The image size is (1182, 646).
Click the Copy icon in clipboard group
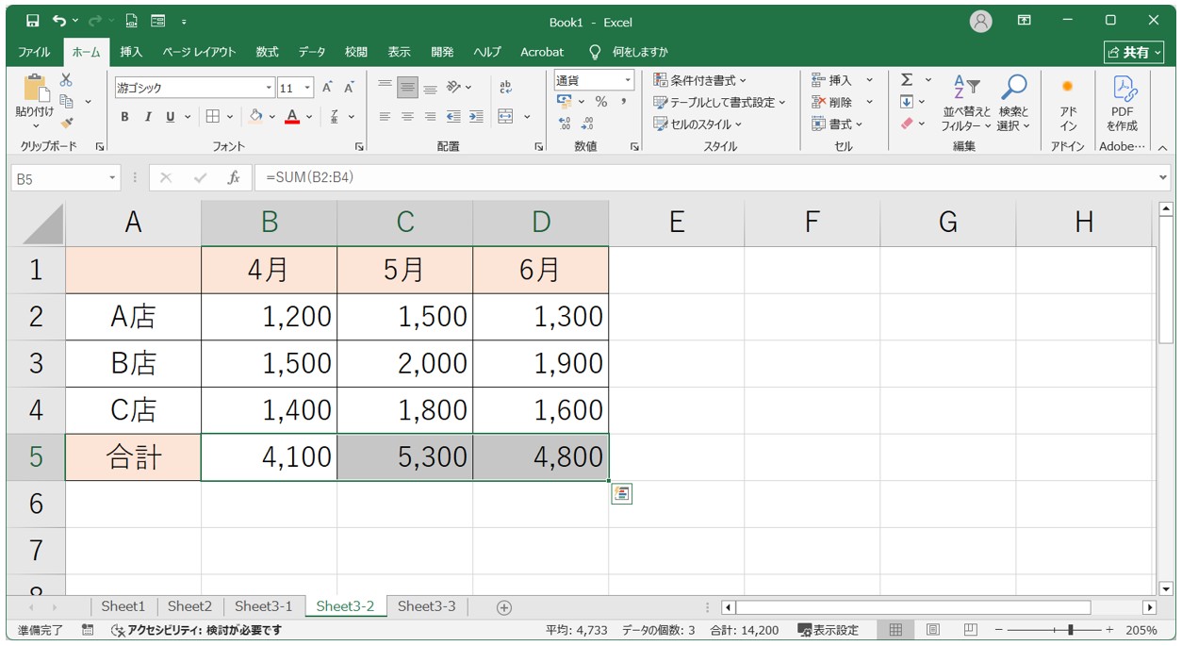[66, 101]
